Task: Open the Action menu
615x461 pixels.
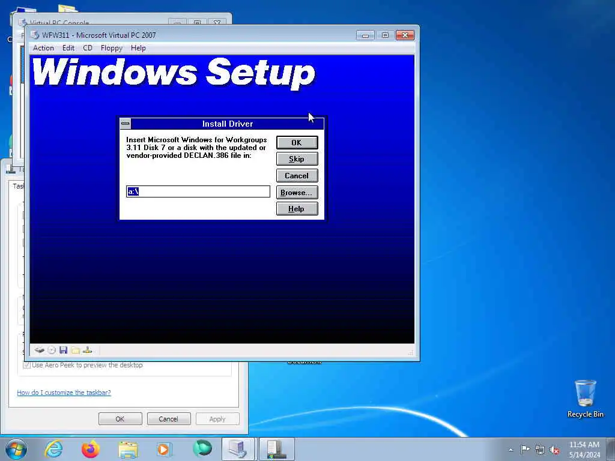Action: tap(43, 48)
